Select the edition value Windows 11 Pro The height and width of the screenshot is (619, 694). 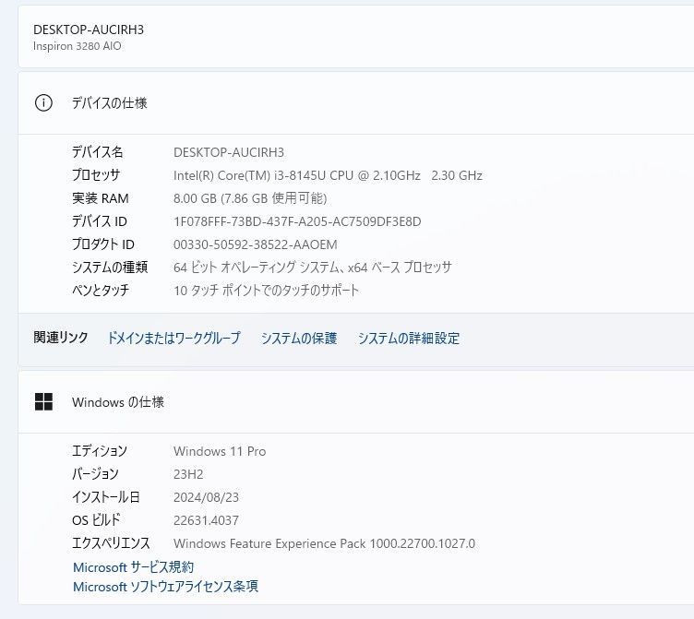click(220, 451)
